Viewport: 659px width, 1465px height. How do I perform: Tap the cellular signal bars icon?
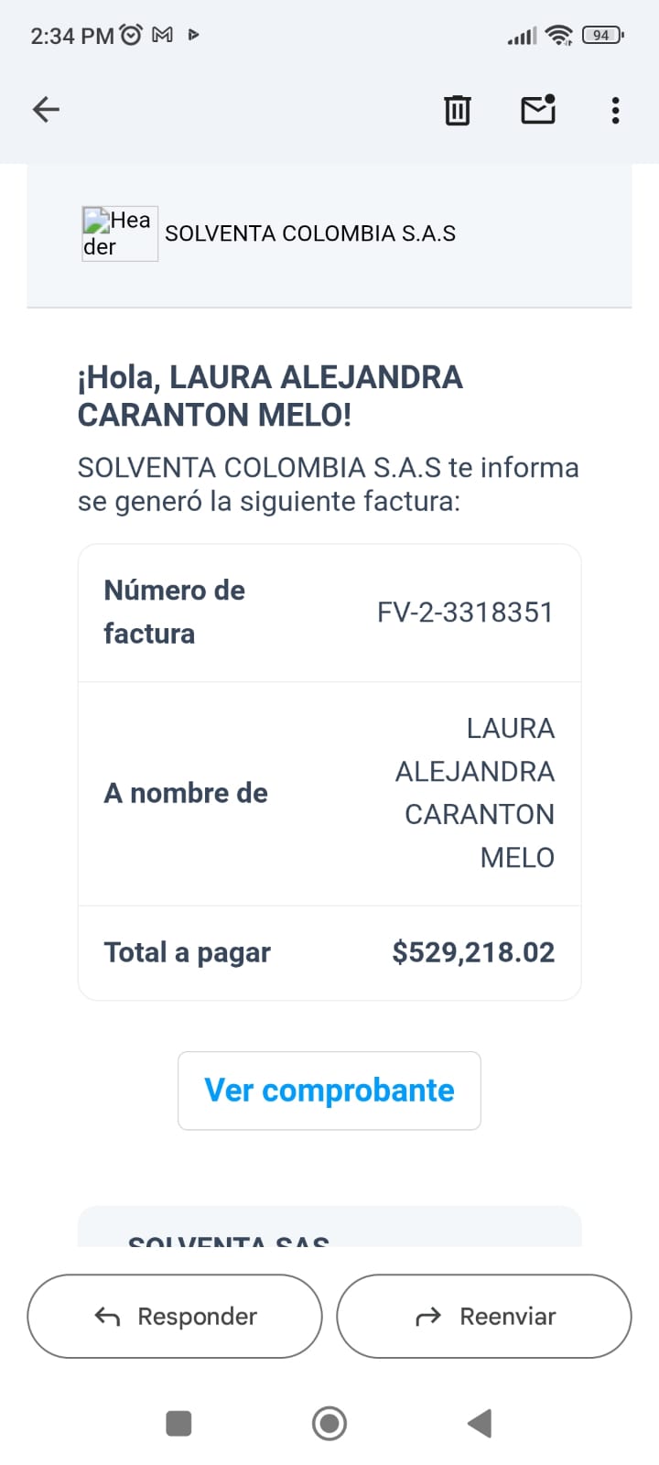523,37
